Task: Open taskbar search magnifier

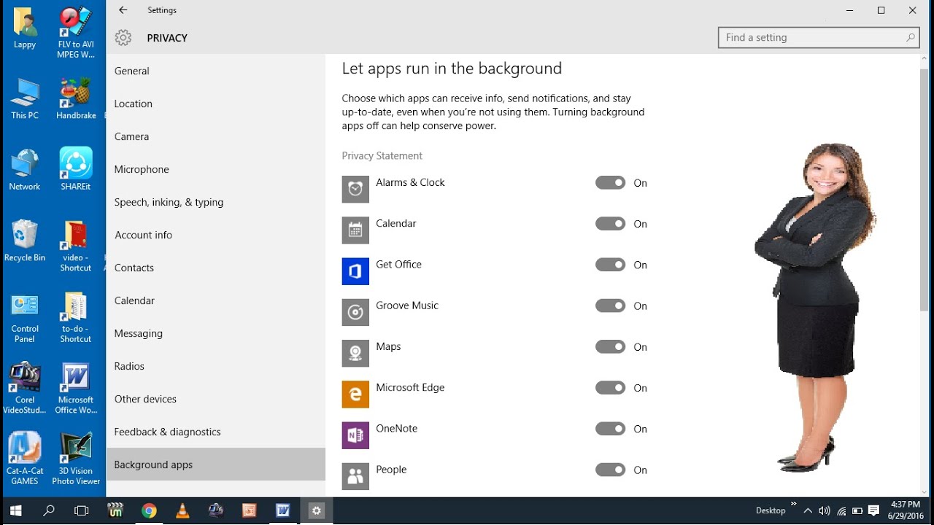Action: point(49,510)
